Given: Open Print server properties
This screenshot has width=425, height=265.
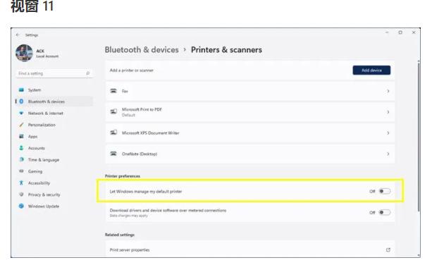Looking at the screenshot, I should click(x=250, y=249).
